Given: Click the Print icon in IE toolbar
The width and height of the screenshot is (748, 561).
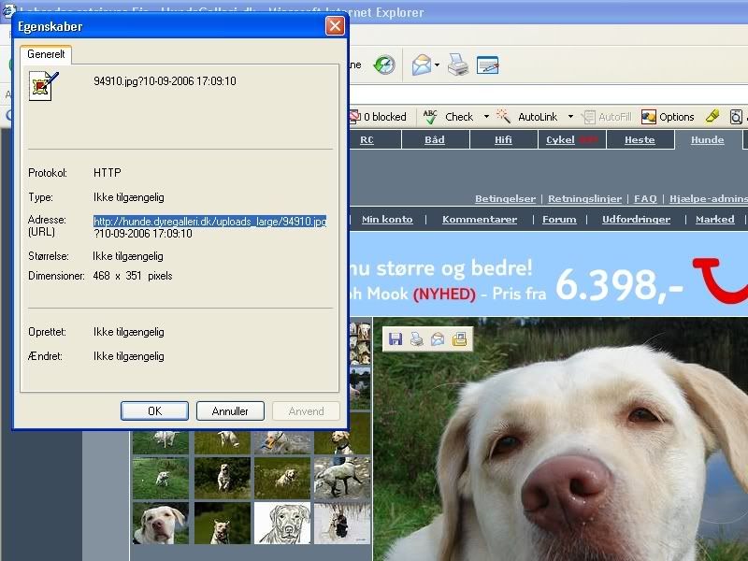Looking at the screenshot, I should (x=458, y=65).
